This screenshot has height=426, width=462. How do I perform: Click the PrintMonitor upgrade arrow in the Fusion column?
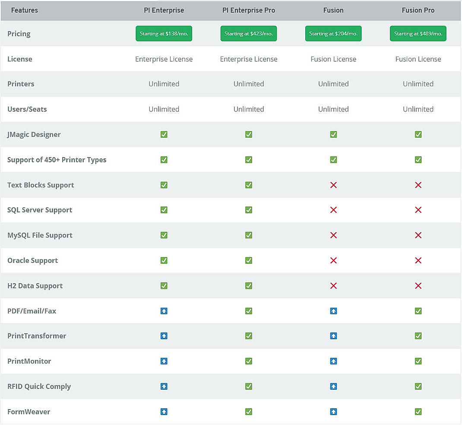tap(333, 361)
